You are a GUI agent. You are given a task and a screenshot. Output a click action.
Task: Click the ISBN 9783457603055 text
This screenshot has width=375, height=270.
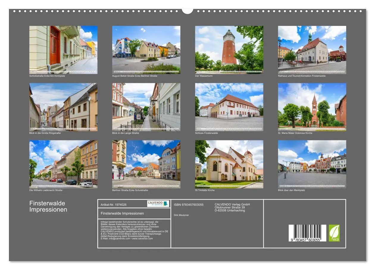click(188, 205)
